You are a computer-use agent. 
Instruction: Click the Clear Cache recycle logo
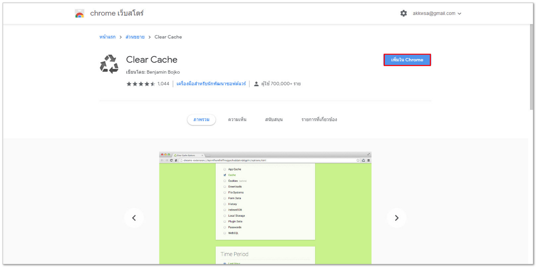pos(109,64)
